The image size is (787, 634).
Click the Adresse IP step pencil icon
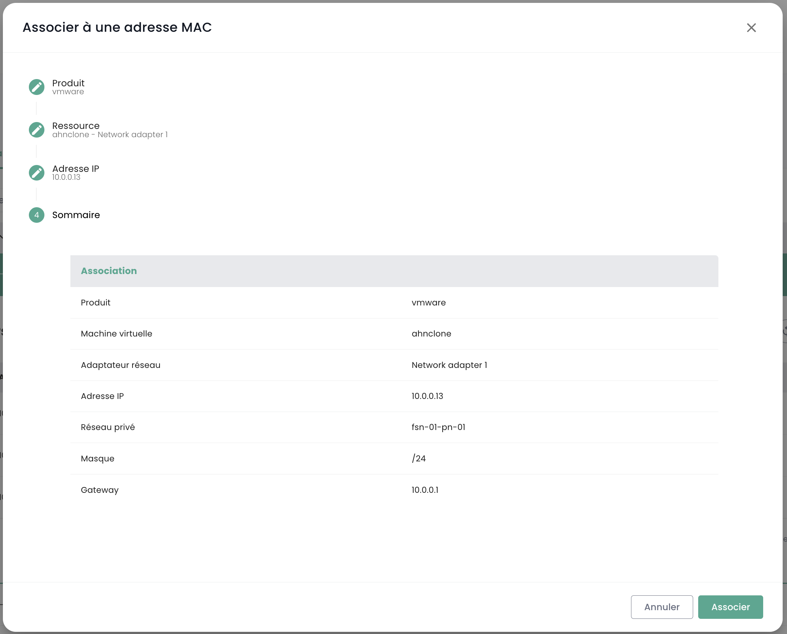36,173
